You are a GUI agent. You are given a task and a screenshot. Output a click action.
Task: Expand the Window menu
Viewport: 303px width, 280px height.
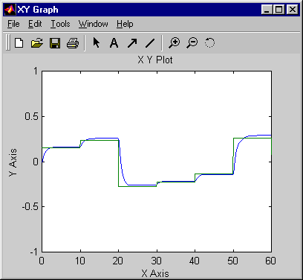pyautogui.click(x=94, y=24)
